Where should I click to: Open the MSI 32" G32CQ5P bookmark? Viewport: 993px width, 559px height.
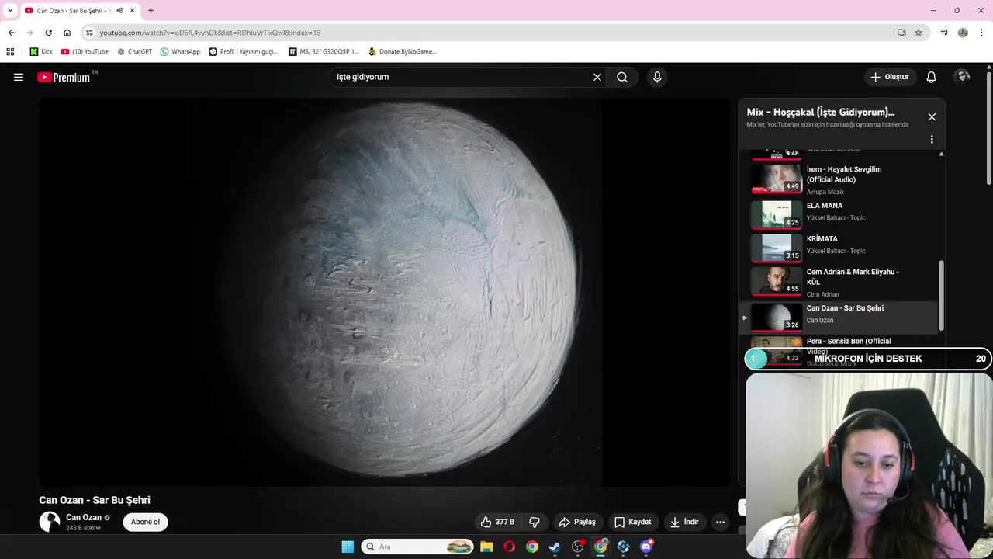324,52
